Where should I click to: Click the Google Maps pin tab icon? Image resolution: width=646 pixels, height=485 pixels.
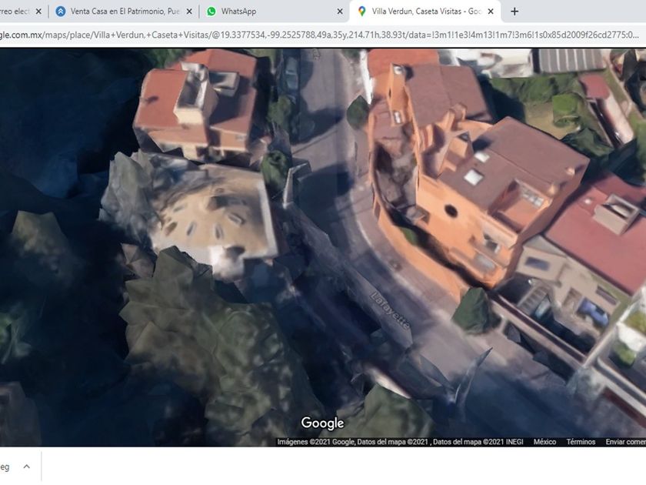362,12
